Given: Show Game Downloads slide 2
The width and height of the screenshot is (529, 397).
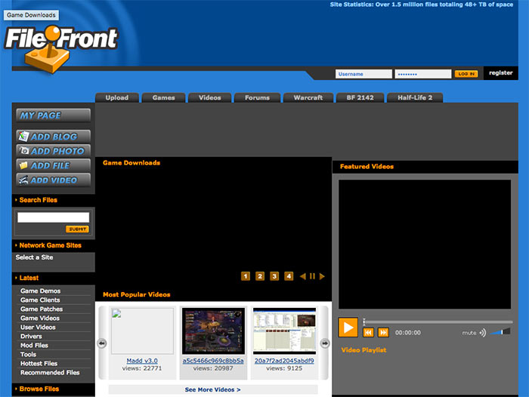Looking at the screenshot, I should tap(260, 276).
